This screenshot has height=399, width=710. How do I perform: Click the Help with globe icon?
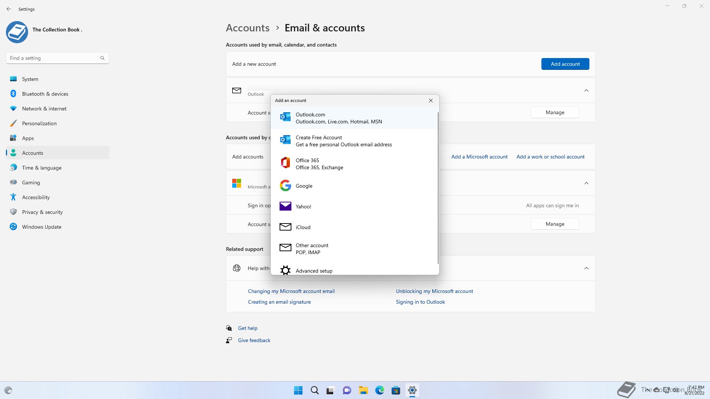(237, 268)
